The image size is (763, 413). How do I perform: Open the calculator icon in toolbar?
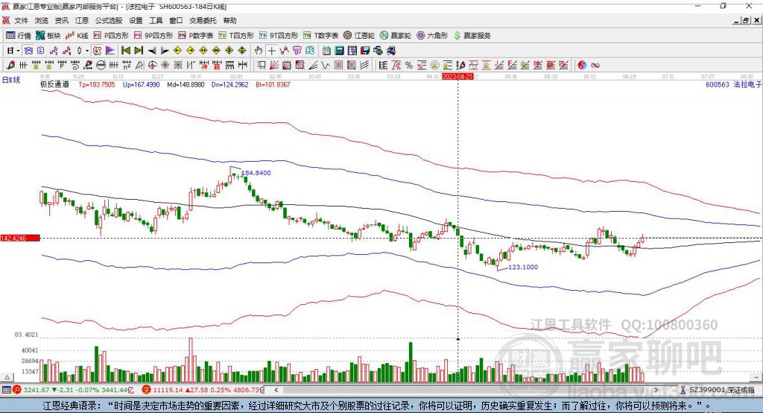click(x=339, y=51)
